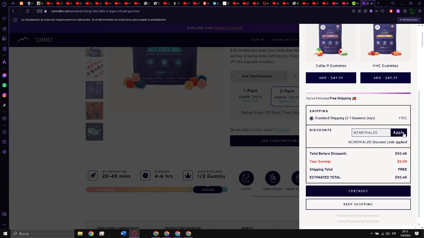
Task: Click the 'relaxed' effect slider marker
Action: [208, 189]
